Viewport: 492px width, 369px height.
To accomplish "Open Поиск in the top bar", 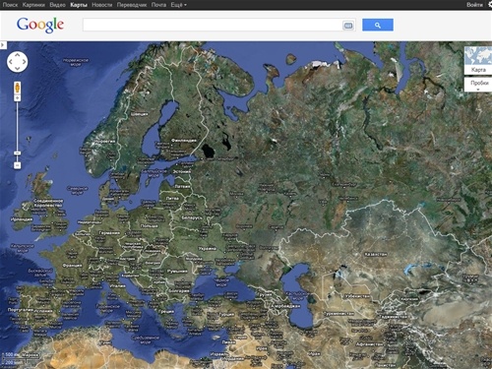I will point(10,5).
